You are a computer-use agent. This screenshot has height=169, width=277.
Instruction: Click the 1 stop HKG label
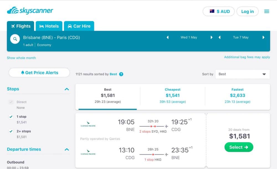coord(153,160)
